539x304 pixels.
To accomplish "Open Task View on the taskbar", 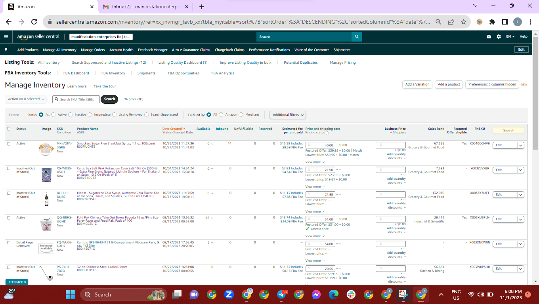I will (176, 294).
